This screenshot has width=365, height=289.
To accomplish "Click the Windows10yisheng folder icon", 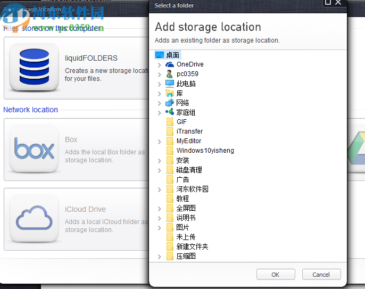I will pos(170,151).
